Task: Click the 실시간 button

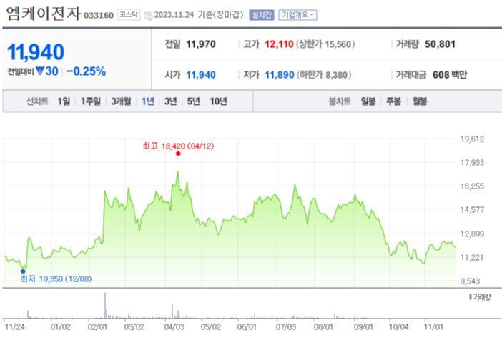Action: (x=262, y=15)
